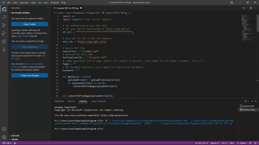The image size is (259, 145).
Task: Open the https://api.pdf.co/v1 URL in code
Action: click(x=92, y=41)
